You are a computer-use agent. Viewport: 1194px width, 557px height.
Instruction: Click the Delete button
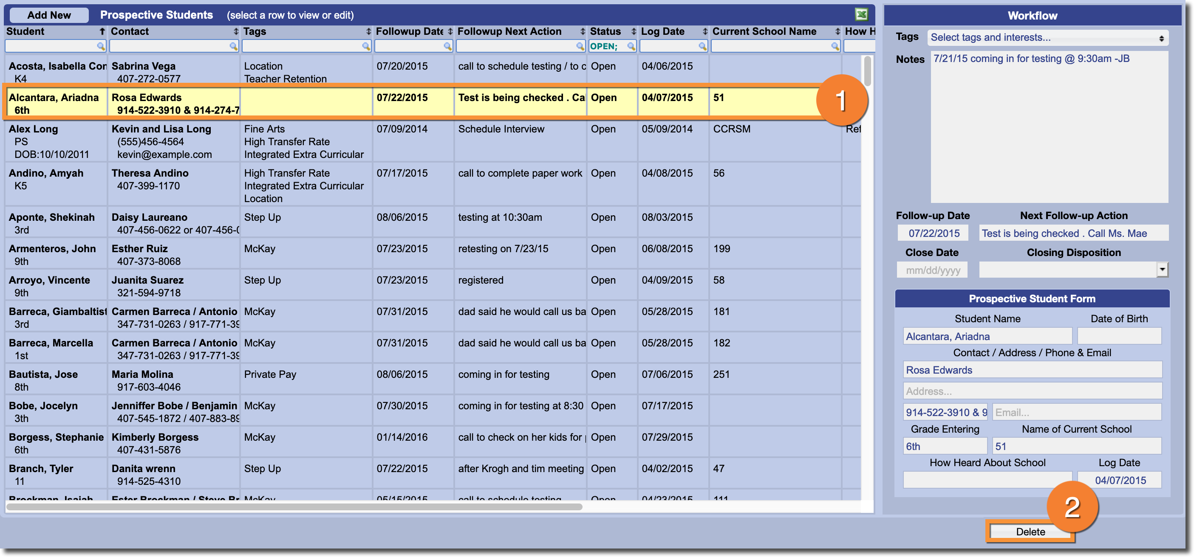click(1030, 532)
